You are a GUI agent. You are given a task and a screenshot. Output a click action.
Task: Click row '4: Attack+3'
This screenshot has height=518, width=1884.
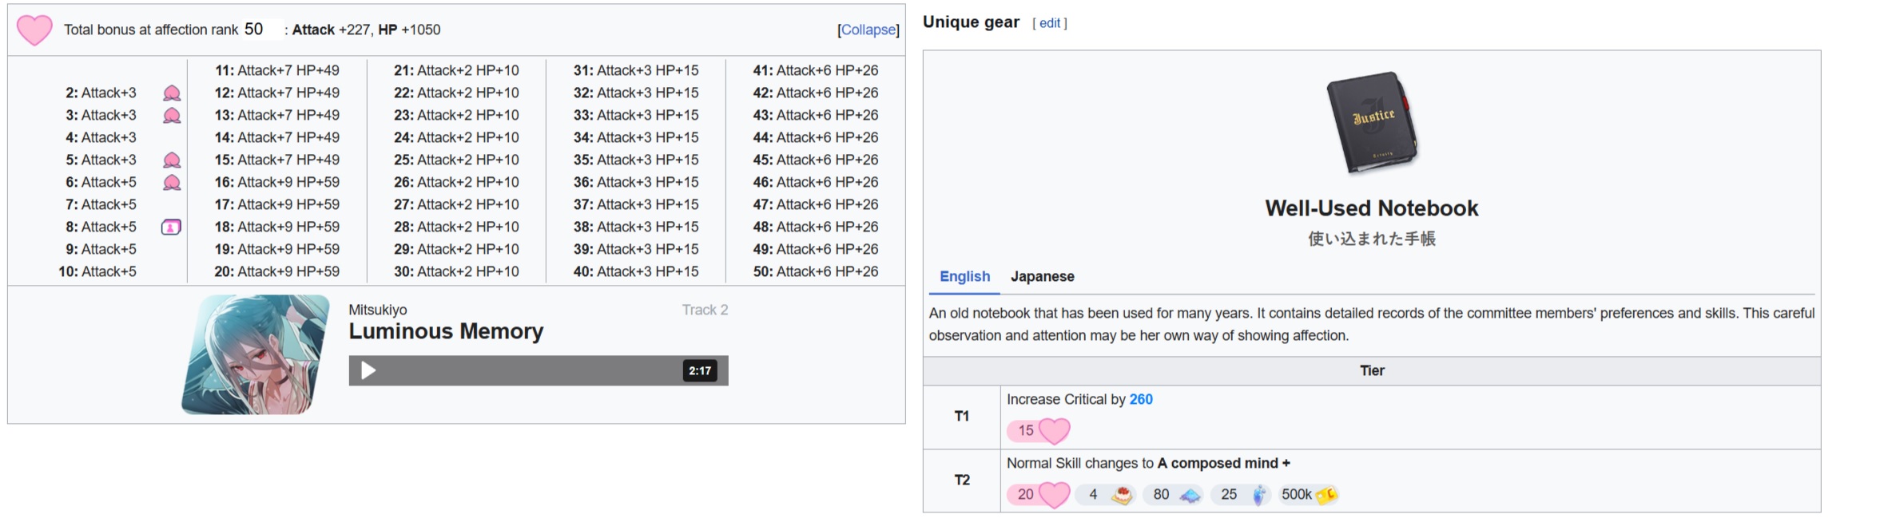101,138
